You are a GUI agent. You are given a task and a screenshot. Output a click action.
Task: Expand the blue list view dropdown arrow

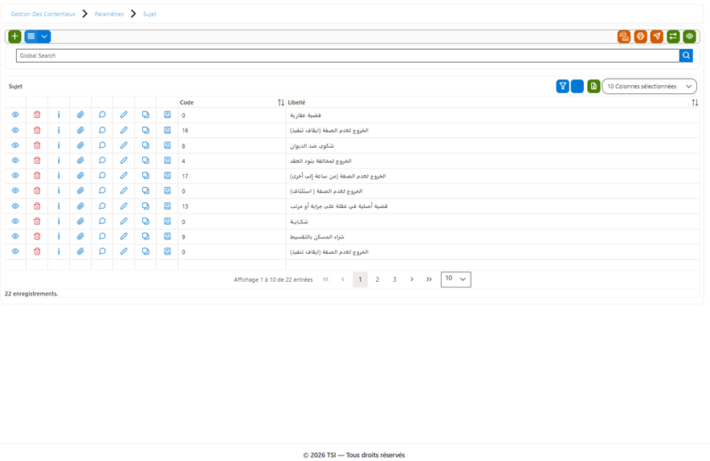tap(44, 36)
